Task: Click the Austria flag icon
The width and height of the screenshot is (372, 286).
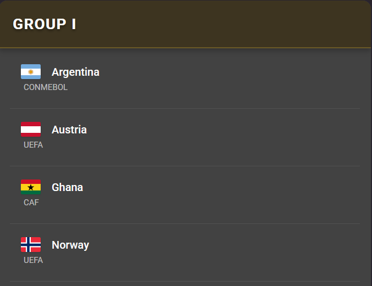Action: click(x=31, y=130)
